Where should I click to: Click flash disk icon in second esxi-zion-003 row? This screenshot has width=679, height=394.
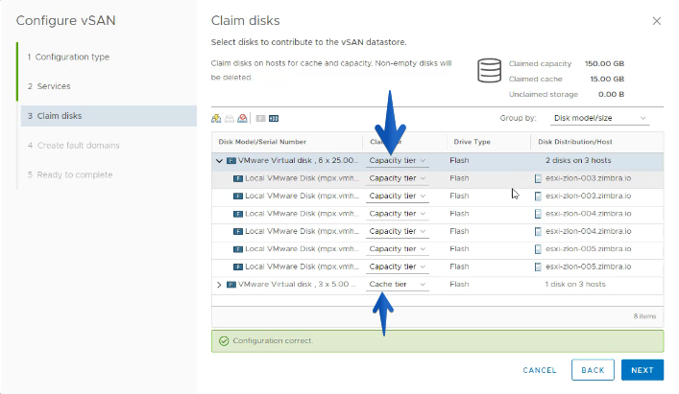click(x=238, y=197)
